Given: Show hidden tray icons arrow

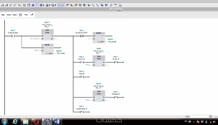Looking at the screenshot, I should [x=194, y=122].
